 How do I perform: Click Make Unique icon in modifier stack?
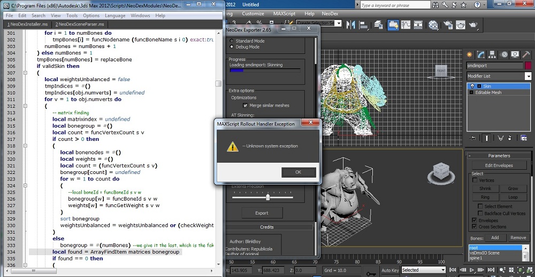coord(501,138)
